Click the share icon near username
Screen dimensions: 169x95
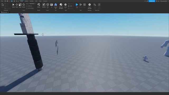[159, 1]
